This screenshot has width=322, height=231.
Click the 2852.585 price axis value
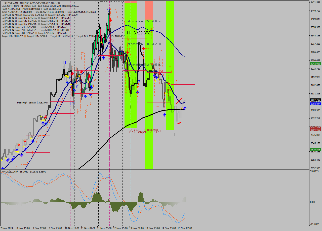coord(315,168)
